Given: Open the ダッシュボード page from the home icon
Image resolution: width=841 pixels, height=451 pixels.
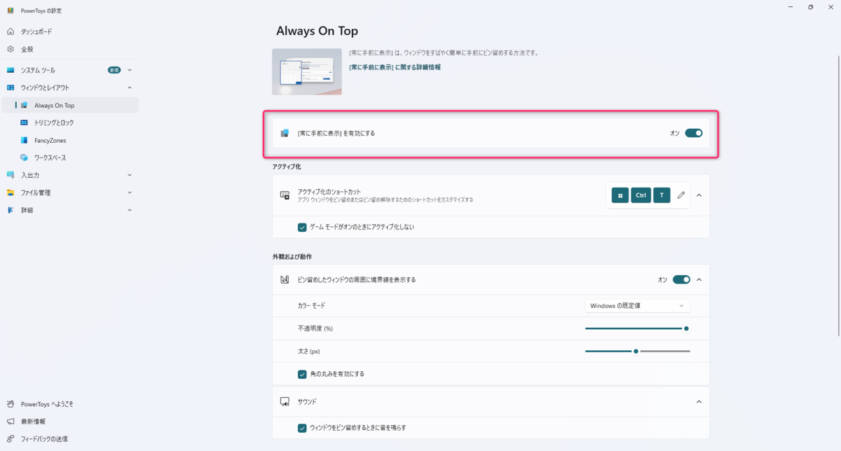Looking at the screenshot, I should tap(11, 32).
